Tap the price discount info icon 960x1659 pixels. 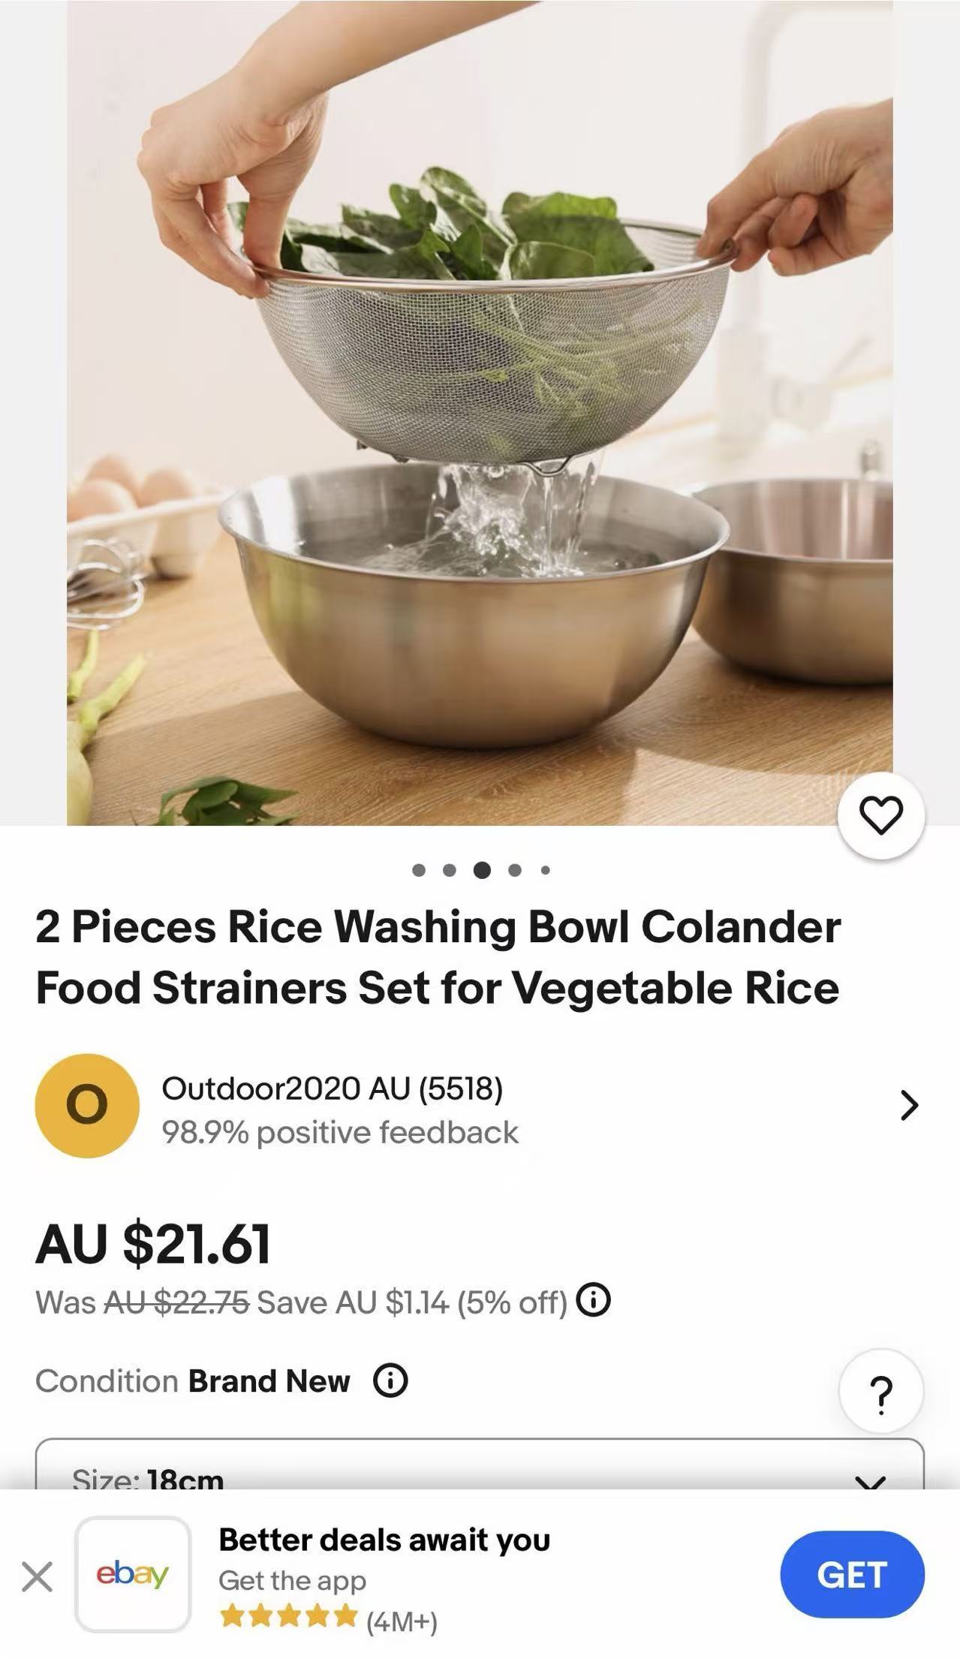(x=593, y=1300)
